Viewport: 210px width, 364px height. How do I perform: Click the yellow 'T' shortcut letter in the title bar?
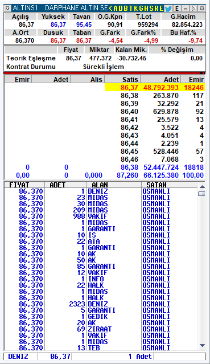130,9
